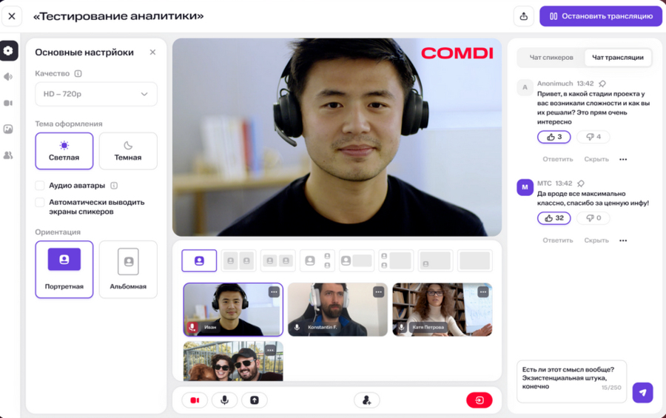
Task: Send the chat message with arrow button
Action: click(x=642, y=392)
